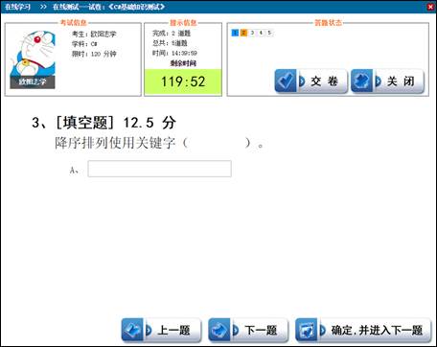The width and height of the screenshot is (437, 347).
Task: Click the forward icon on 下一题 button
Action: pyautogui.click(x=219, y=330)
